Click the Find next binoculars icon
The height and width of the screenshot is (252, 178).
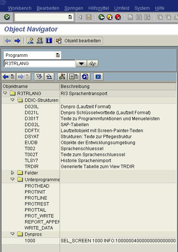[147, 17]
